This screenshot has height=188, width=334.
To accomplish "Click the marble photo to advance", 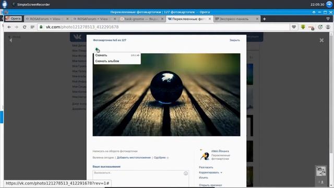I will pos(166,95).
